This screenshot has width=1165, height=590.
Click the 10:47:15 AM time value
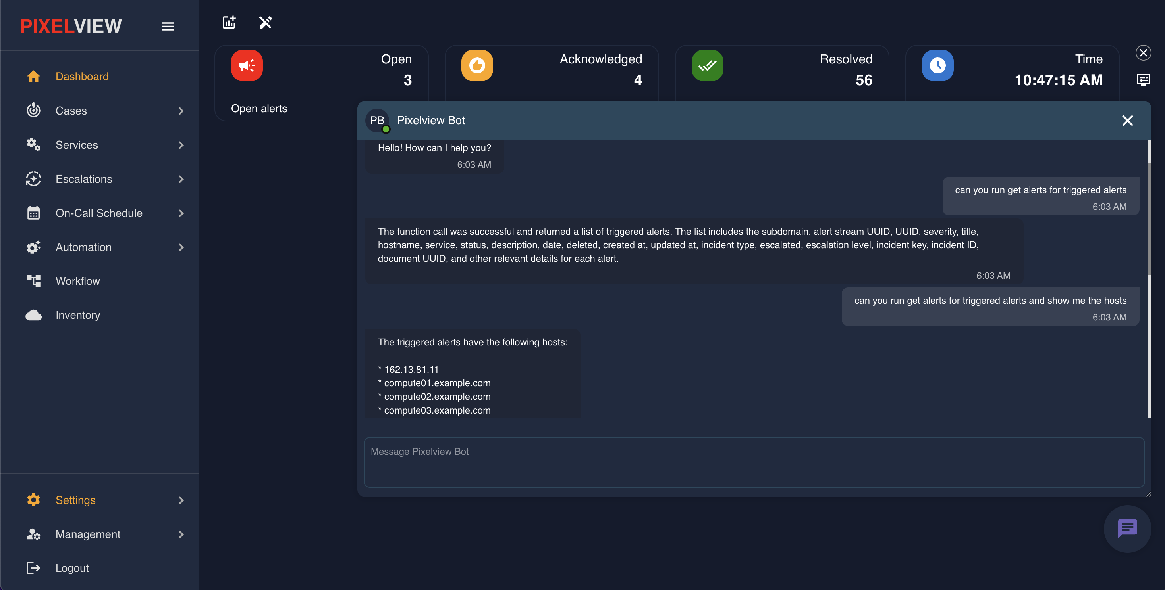(x=1059, y=80)
